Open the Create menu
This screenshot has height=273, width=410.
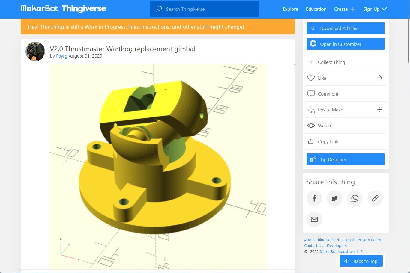[345, 9]
